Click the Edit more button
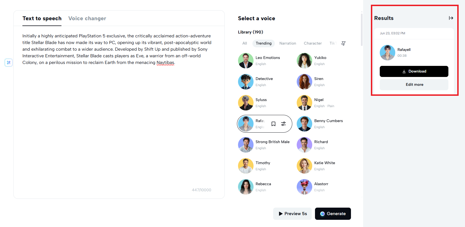Image resolution: width=465 pixels, height=227 pixels. (414, 85)
